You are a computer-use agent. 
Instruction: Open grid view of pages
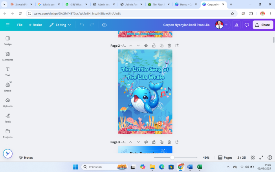pos(253,157)
